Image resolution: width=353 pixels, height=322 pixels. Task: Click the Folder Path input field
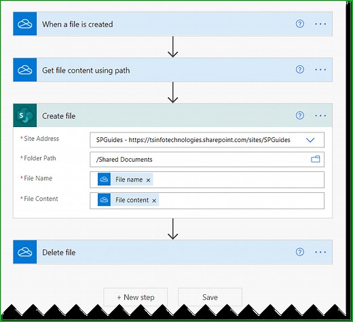pos(207,160)
